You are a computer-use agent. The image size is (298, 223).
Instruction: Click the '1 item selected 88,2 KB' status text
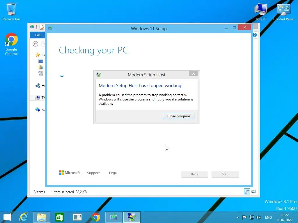[x=69, y=192]
